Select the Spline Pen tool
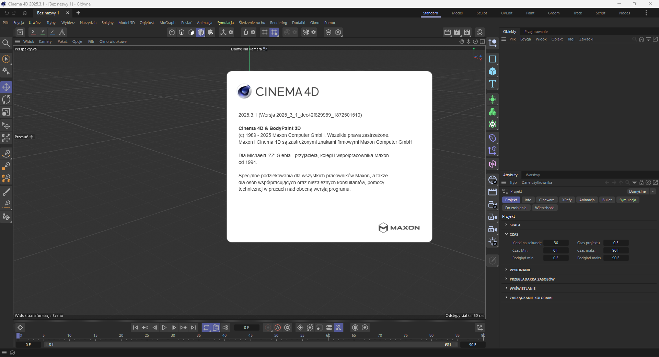 [6, 153]
